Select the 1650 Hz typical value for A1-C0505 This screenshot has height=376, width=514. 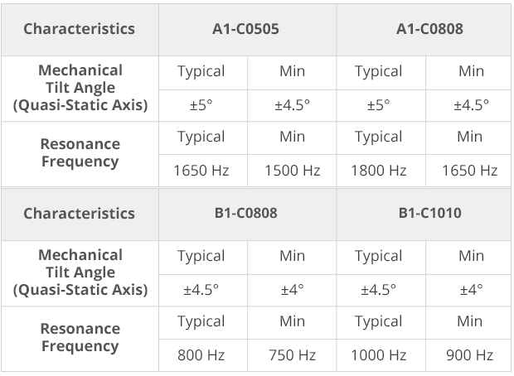click(x=203, y=171)
